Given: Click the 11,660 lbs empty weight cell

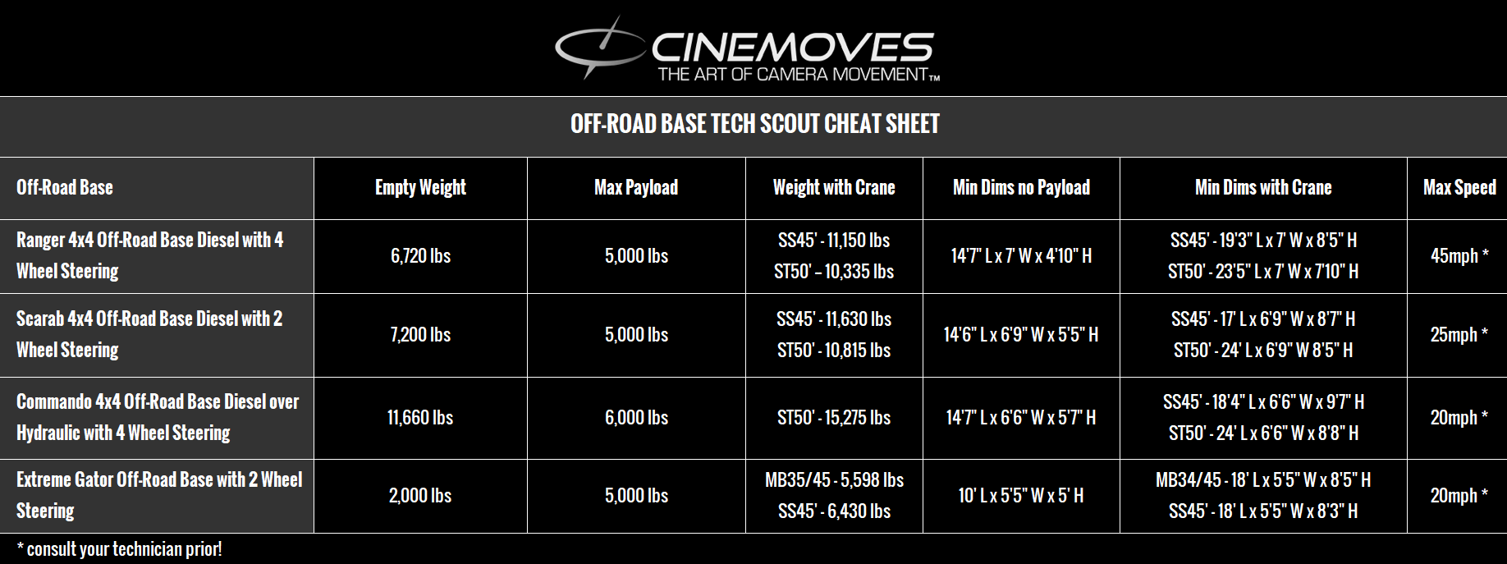Looking at the screenshot, I should pos(420,417).
